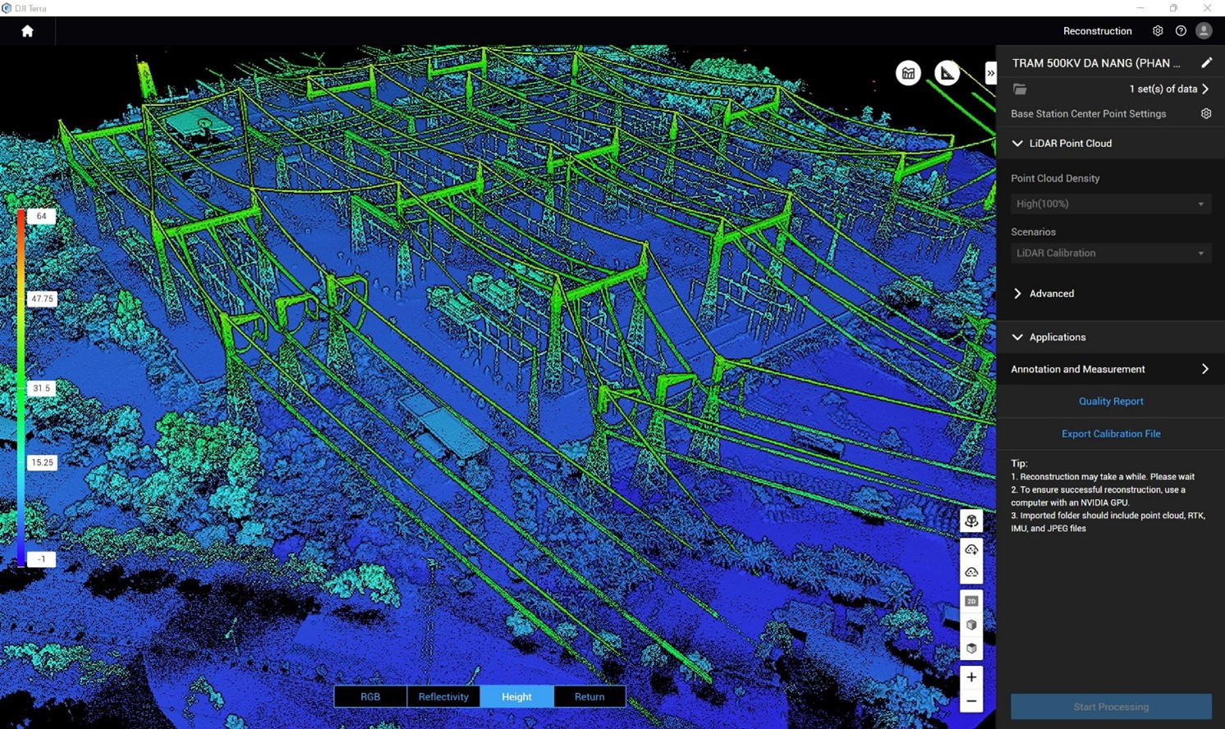Open the help question mark icon
Viewport: 1225px width, 729px height.
click(x=1181, y=31)
